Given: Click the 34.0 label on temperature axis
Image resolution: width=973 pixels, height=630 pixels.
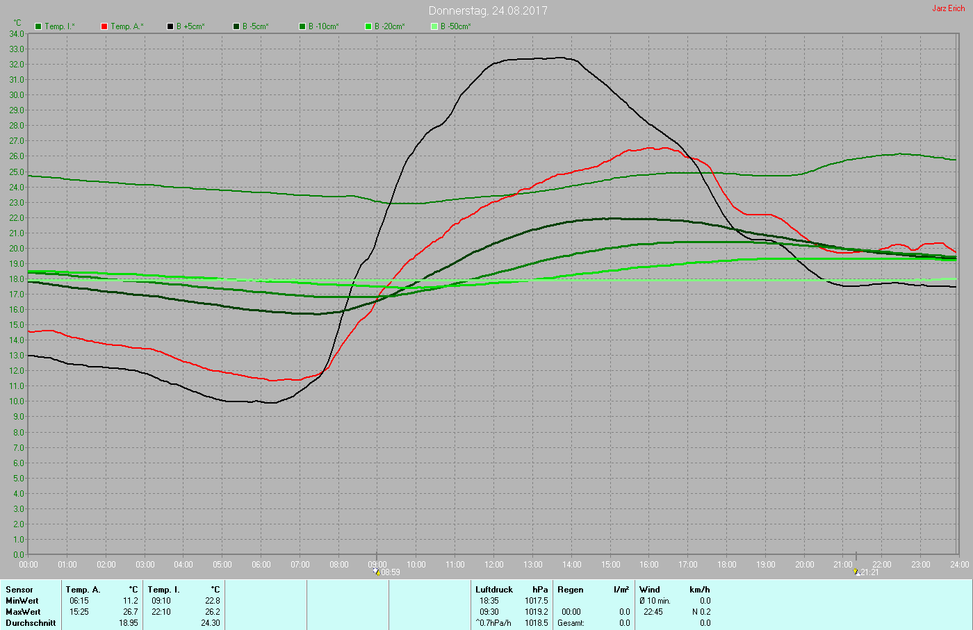Looking at the screenshot, I should point(17,34).
